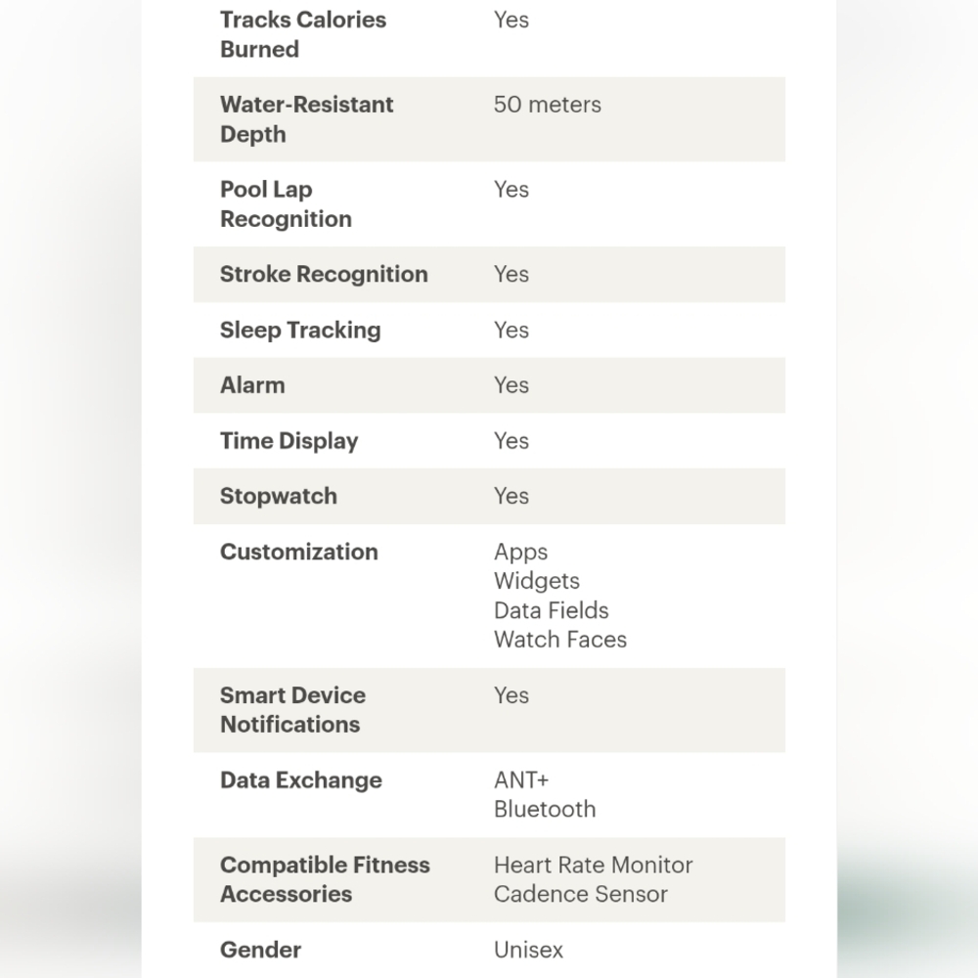Select the Pool Lap Recognition label
The width and height of the screenshot is (978, 978).
point(286,204)
